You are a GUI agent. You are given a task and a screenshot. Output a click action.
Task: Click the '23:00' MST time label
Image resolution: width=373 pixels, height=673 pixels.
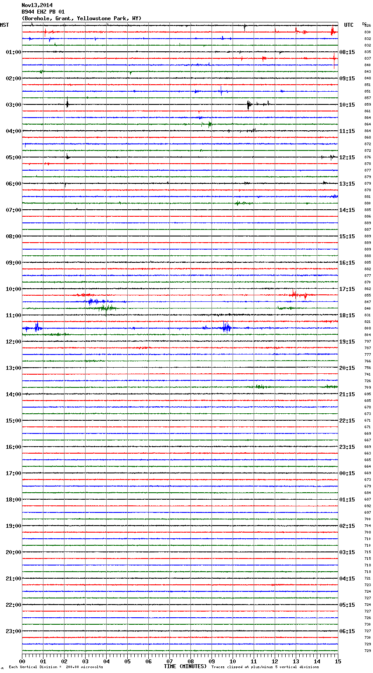click(14, 631)
